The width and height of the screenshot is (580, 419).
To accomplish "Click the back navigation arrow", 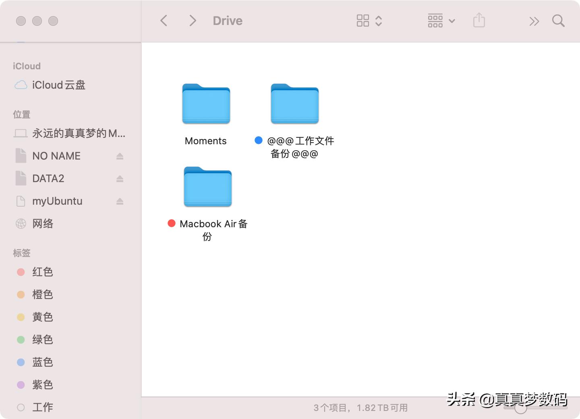I will tap(164, 21).
